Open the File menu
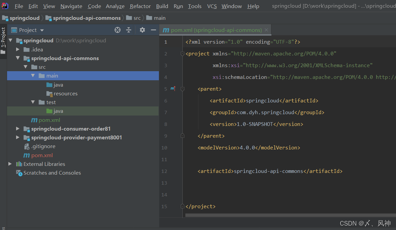Image resolution: width=396 pixels, height=230 pixels. tap(19, 6)
